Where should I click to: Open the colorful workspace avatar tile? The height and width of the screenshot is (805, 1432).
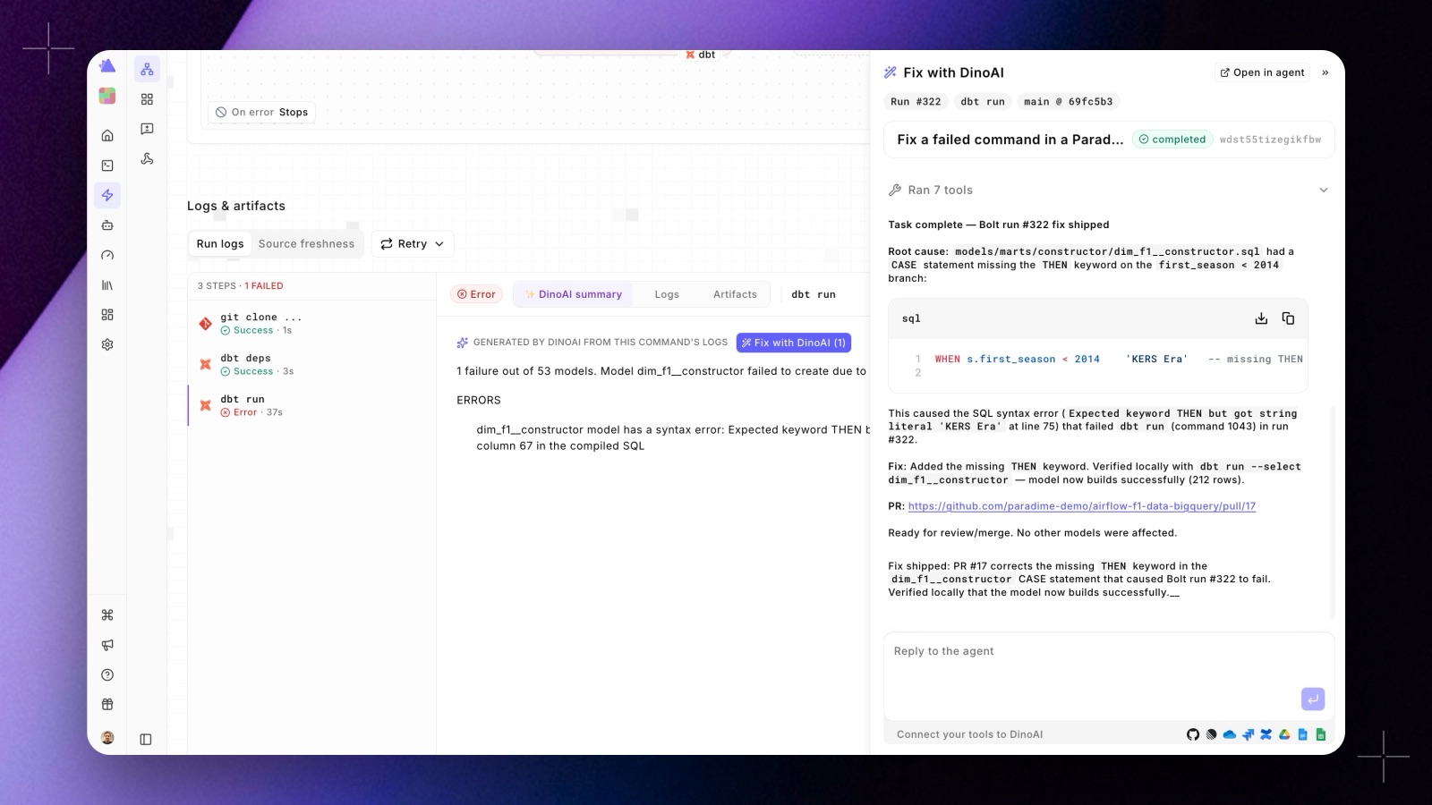click(107, 96)
